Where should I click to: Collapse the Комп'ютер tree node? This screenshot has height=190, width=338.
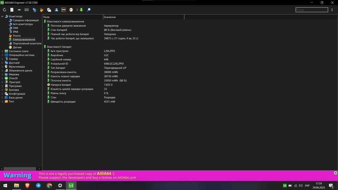click(2, 16)
